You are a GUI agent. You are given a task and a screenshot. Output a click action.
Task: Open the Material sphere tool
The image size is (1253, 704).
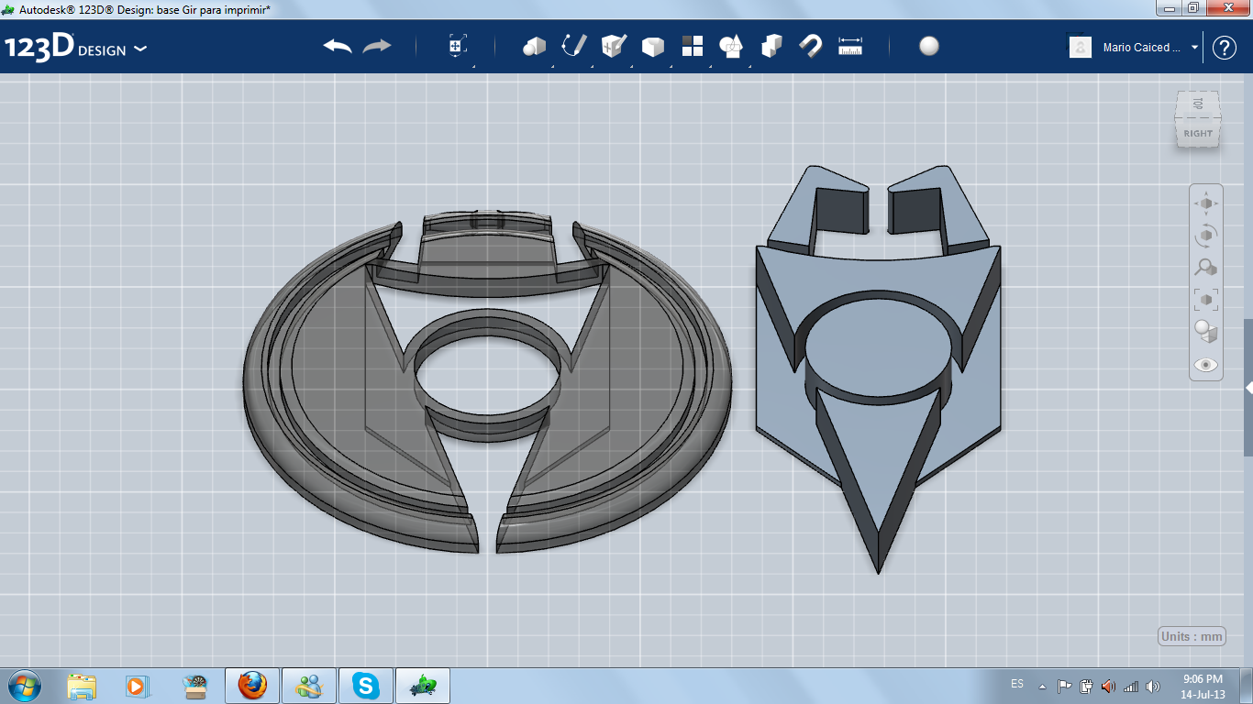tap(929, 47)
